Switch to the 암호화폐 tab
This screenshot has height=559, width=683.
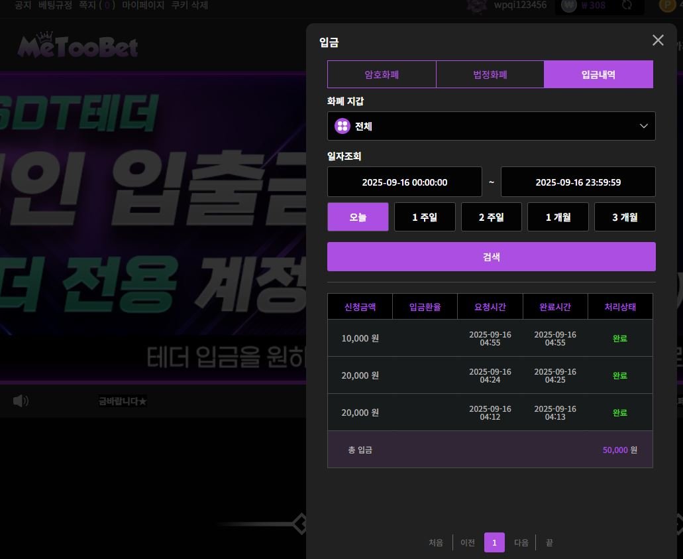[x=382, y=74]
